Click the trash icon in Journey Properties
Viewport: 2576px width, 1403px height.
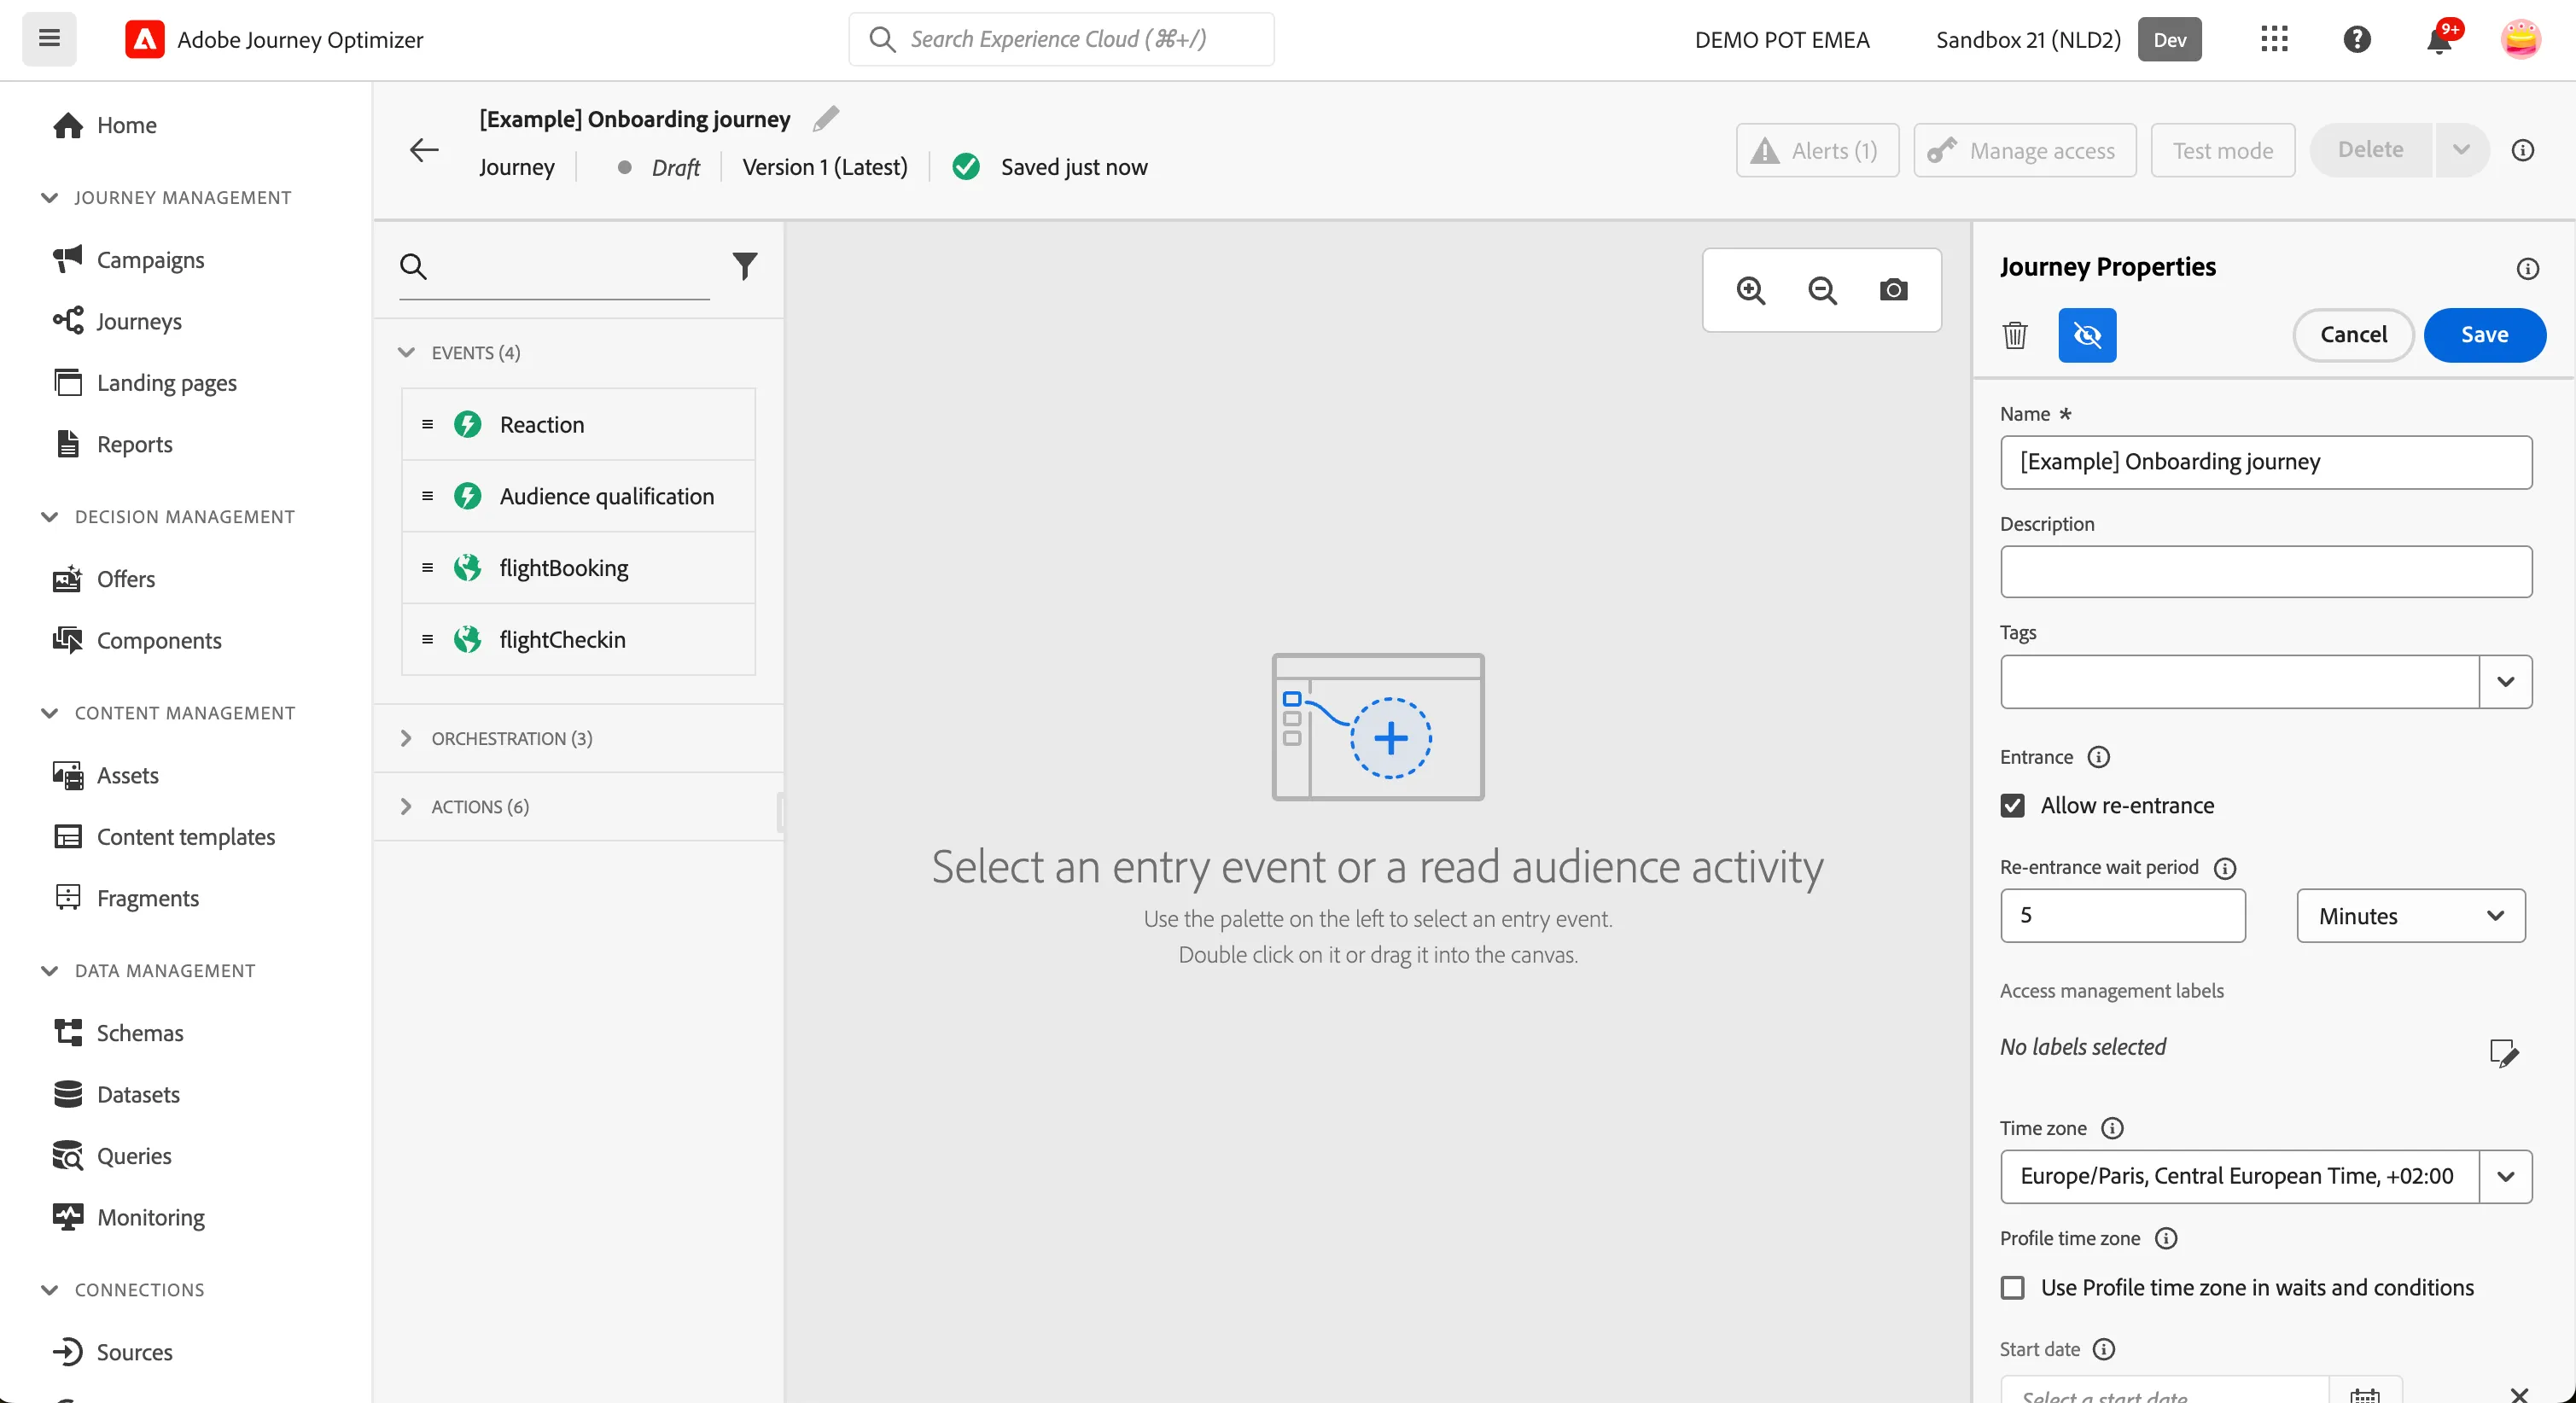pyautogui.click(x=2014, y=335)
